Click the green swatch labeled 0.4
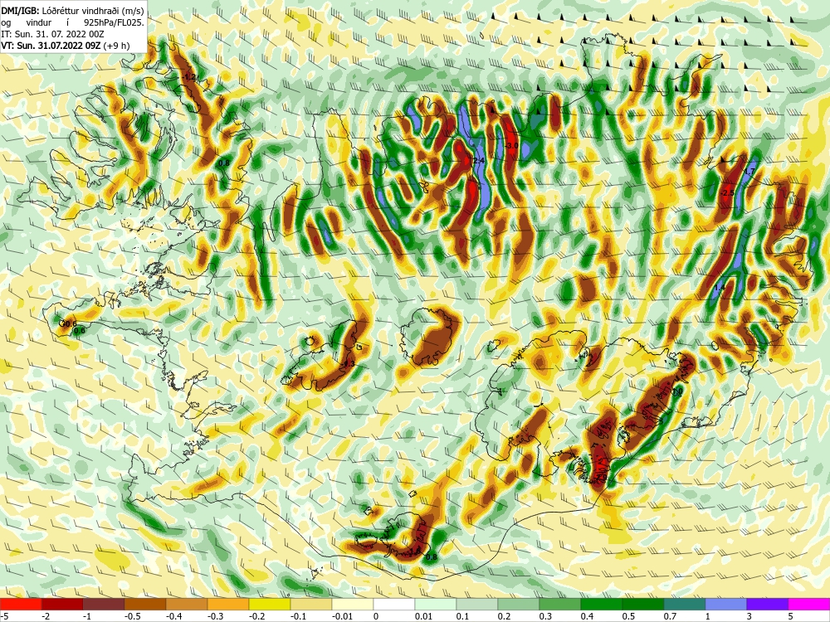This screenshot has width=830, height=622. point(602,604)
